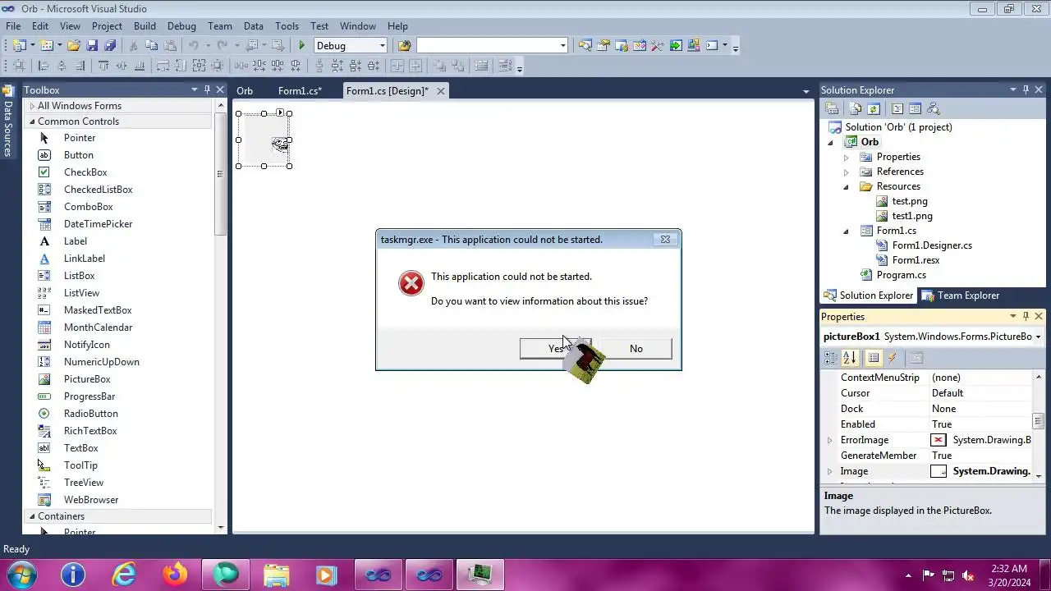Collapse the Containers toolbox group
This screenshot has height=591, width=1051.
[x=32, y=516]
